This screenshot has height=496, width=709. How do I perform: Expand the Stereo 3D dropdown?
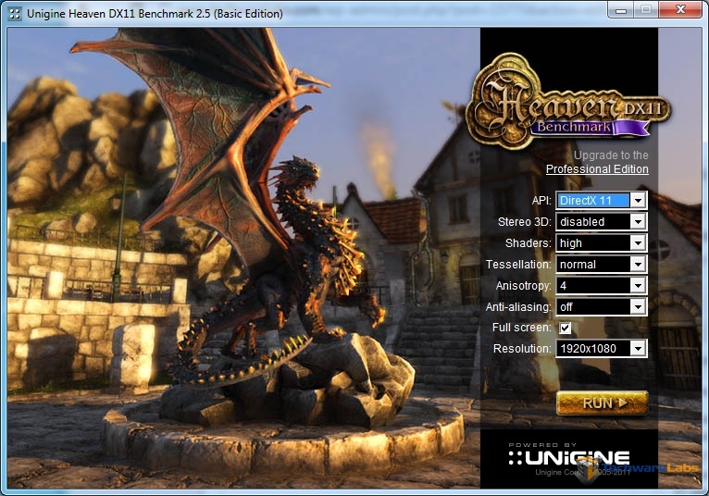click(602, 221)
